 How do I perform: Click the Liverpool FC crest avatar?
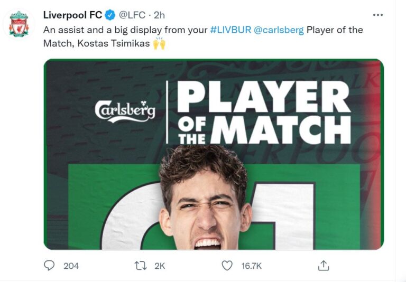pos(19,24)
